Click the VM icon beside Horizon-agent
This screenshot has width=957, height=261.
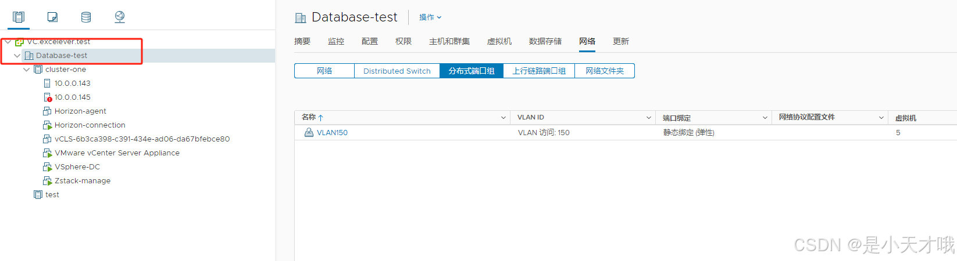(x=48, y=111)
